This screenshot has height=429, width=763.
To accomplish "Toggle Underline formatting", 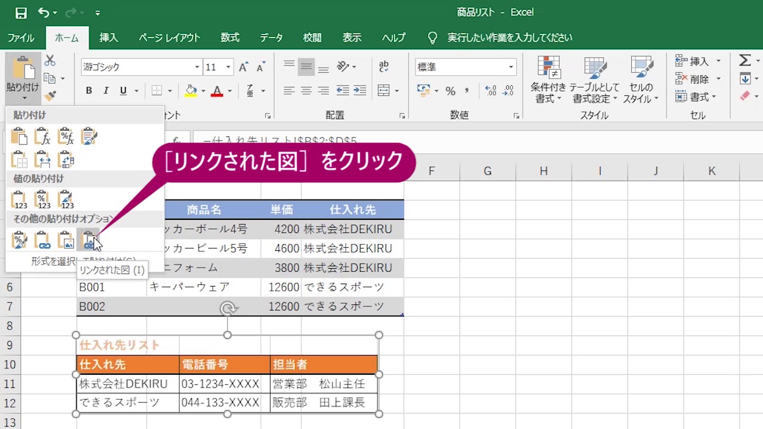I will click(123, 91).
